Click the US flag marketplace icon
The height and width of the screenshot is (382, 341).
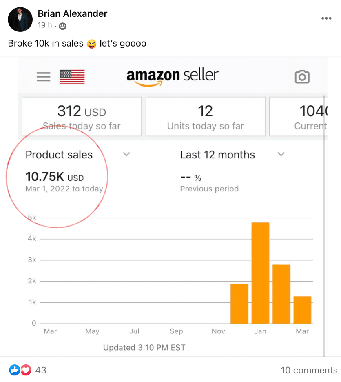point(72,77)
